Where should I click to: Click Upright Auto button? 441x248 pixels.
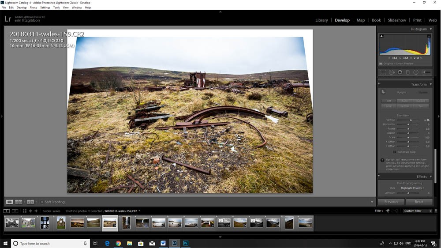tap(405, 101)
